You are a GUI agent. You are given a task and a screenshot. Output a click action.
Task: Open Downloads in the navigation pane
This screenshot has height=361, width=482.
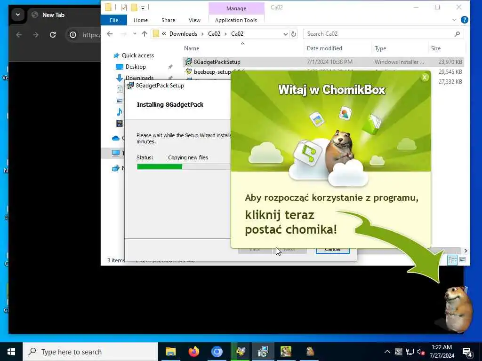pyautogui.click(x=139, y=78)
